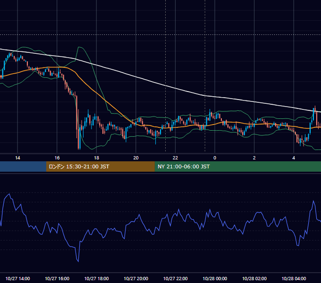Click date label 10/27 20:00
The height and width of the screenshot is (283, 321).
(x=136, y=278)
